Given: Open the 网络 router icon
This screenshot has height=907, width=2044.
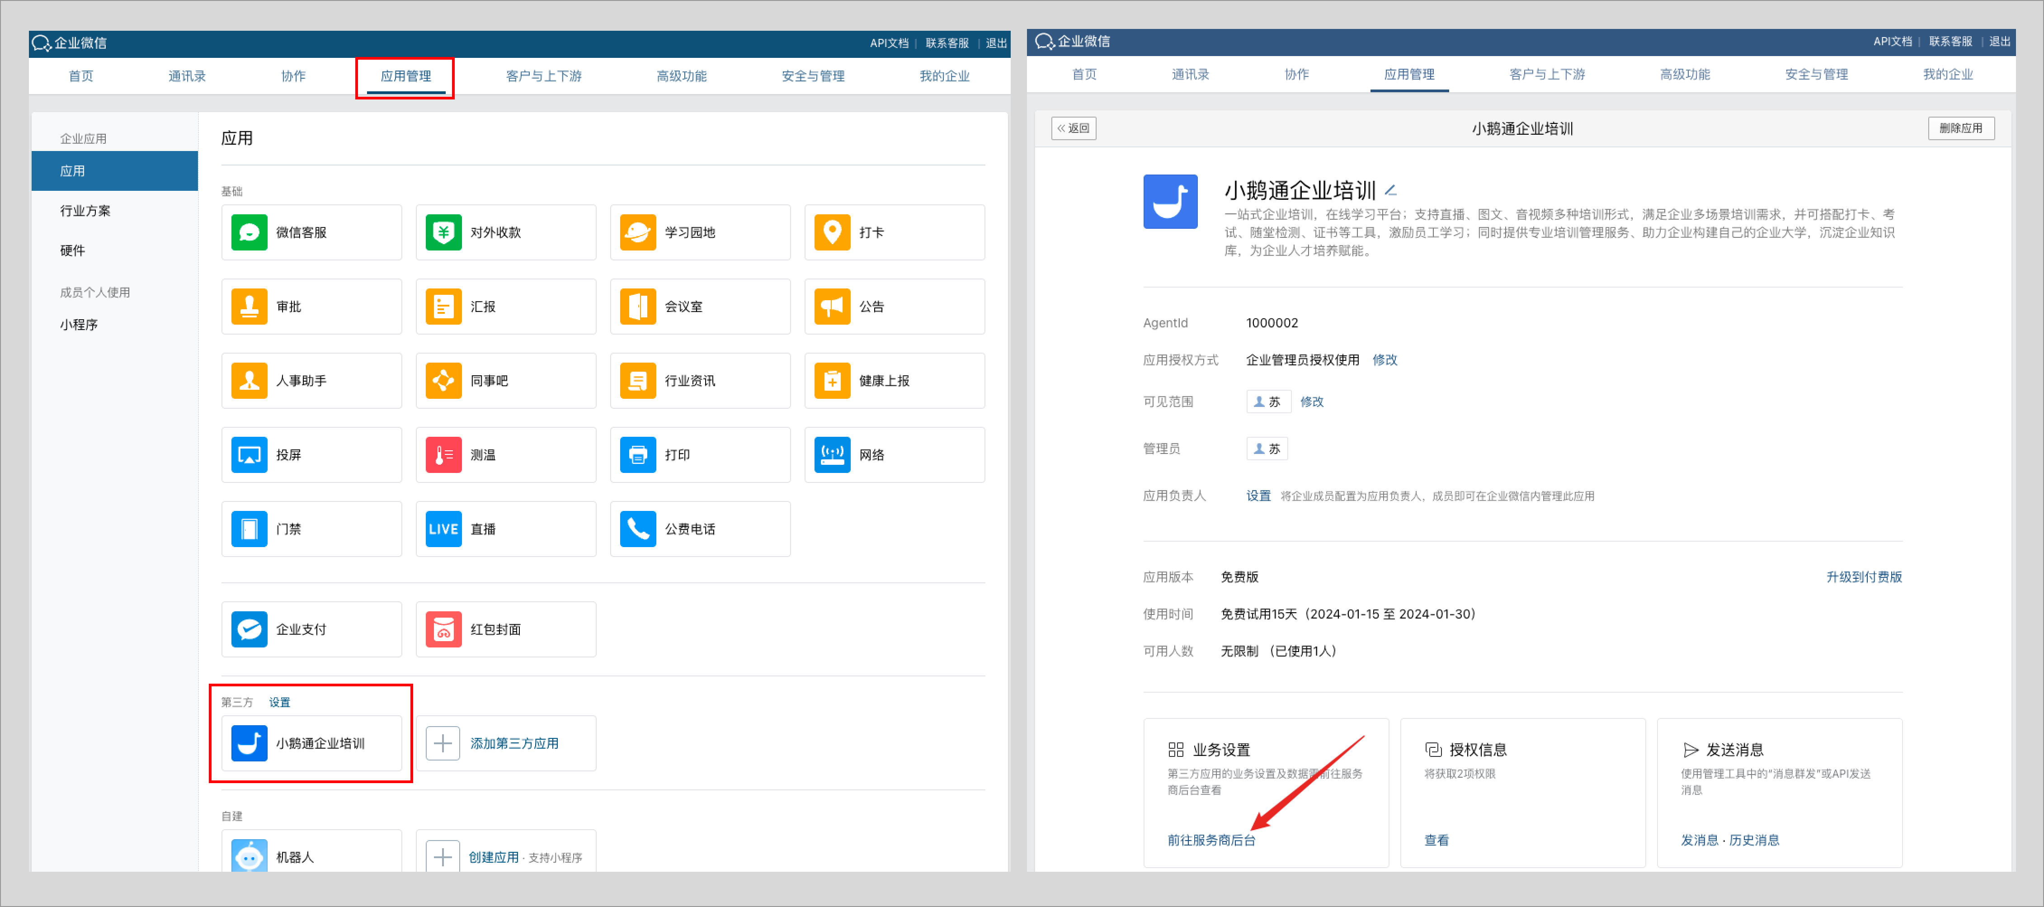Looking at the screenshot, I should [832, 455].
